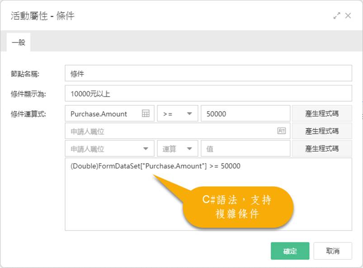Switch to the 一般 tab
Image resolution: width=363 pixels, height=268 pixels.
[19, 42]
